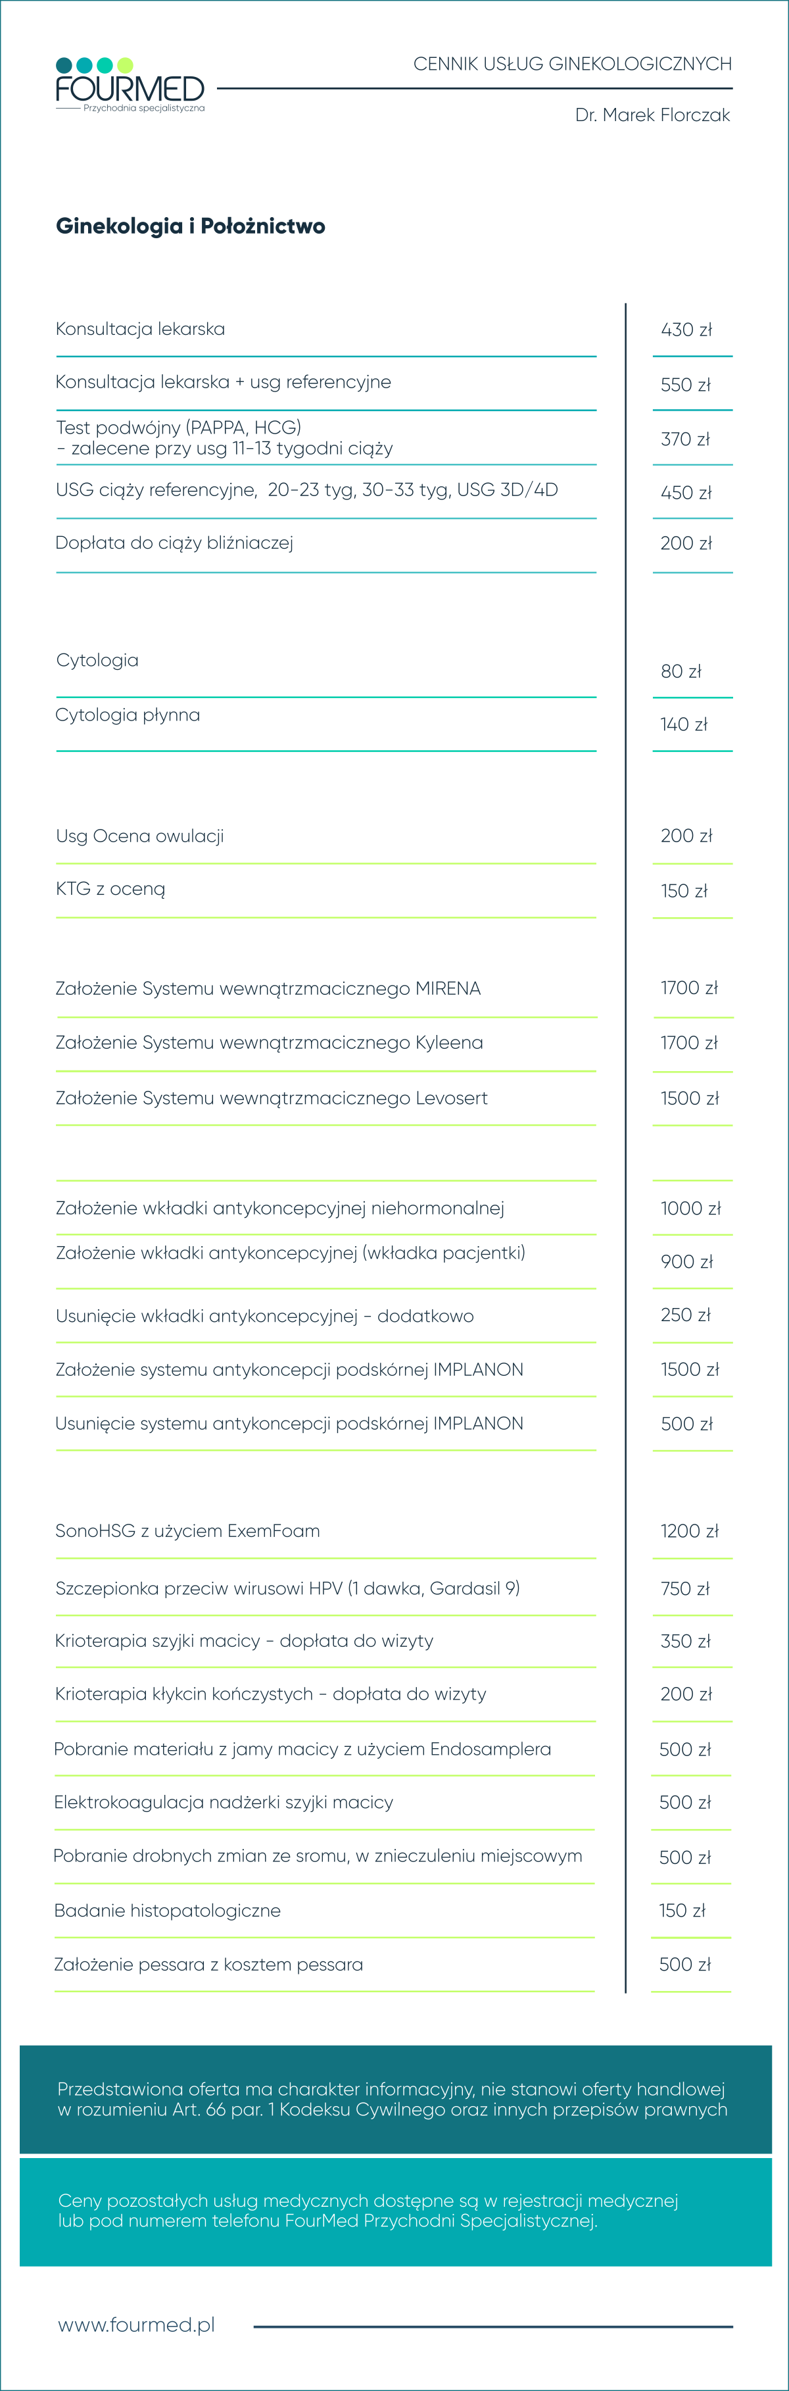This screenshot has width=789, height=2391.
Task: Click the Ginekologia i Położnictwo heading
Action: click(190, 226)
